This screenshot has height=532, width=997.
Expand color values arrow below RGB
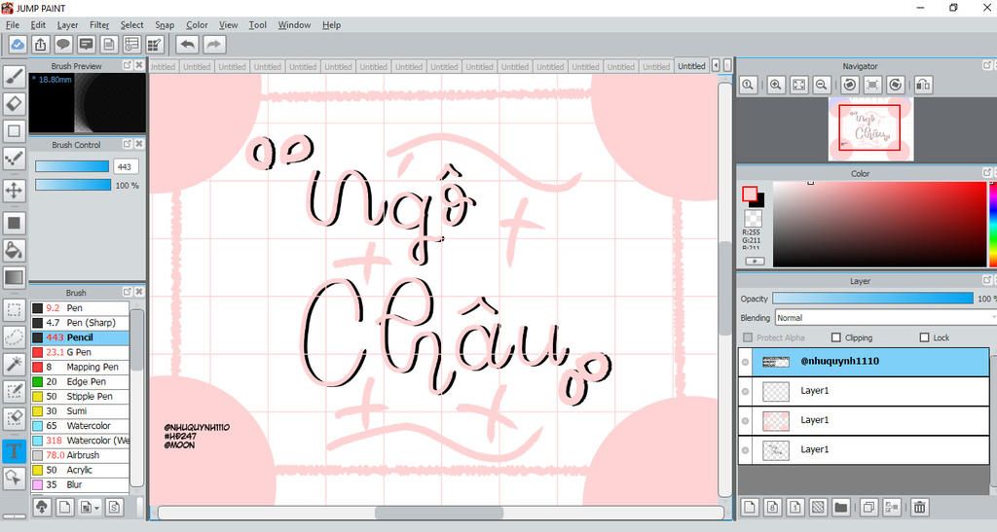coord(755,261)
